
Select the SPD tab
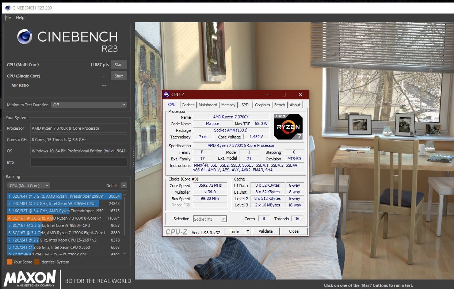click(245, 104)
